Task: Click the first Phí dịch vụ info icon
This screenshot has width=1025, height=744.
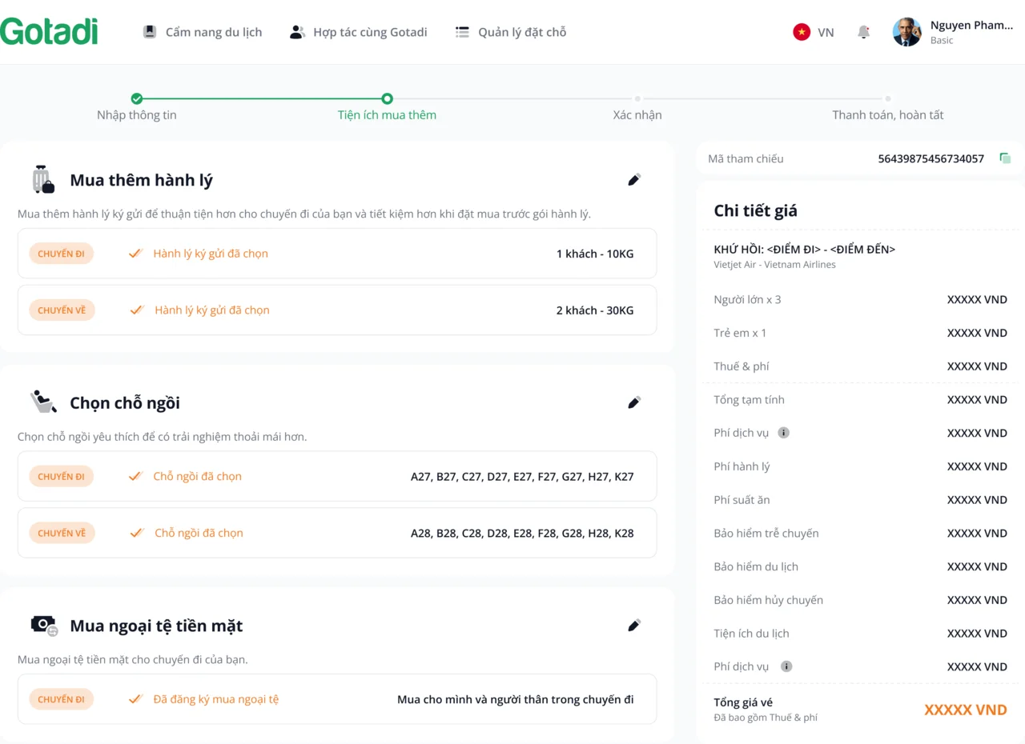Action: pyautogui.click(x=784, y=433)
